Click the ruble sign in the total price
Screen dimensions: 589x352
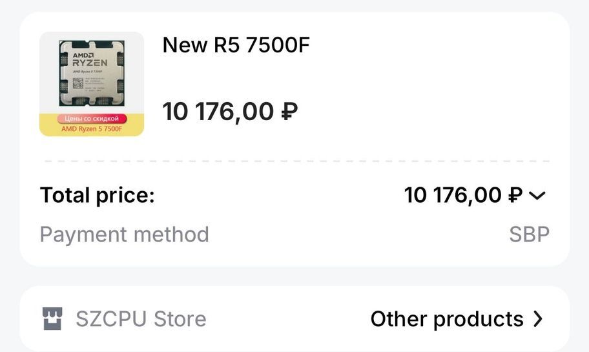[x=514, y=195]
